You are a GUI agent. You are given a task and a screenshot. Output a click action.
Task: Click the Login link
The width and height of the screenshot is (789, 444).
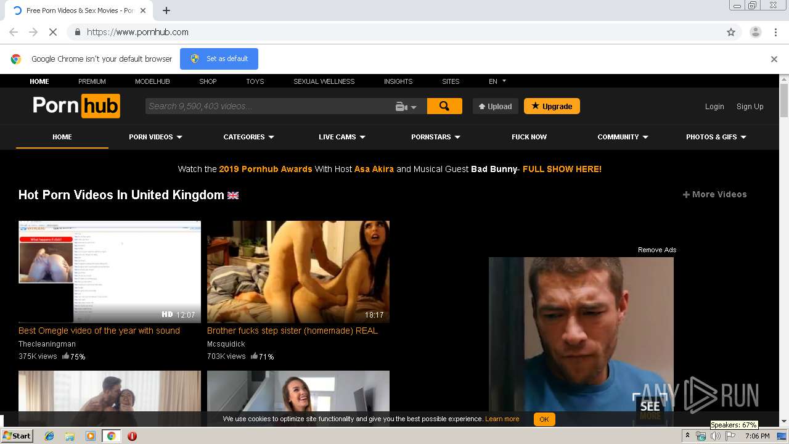coord(714,107)
